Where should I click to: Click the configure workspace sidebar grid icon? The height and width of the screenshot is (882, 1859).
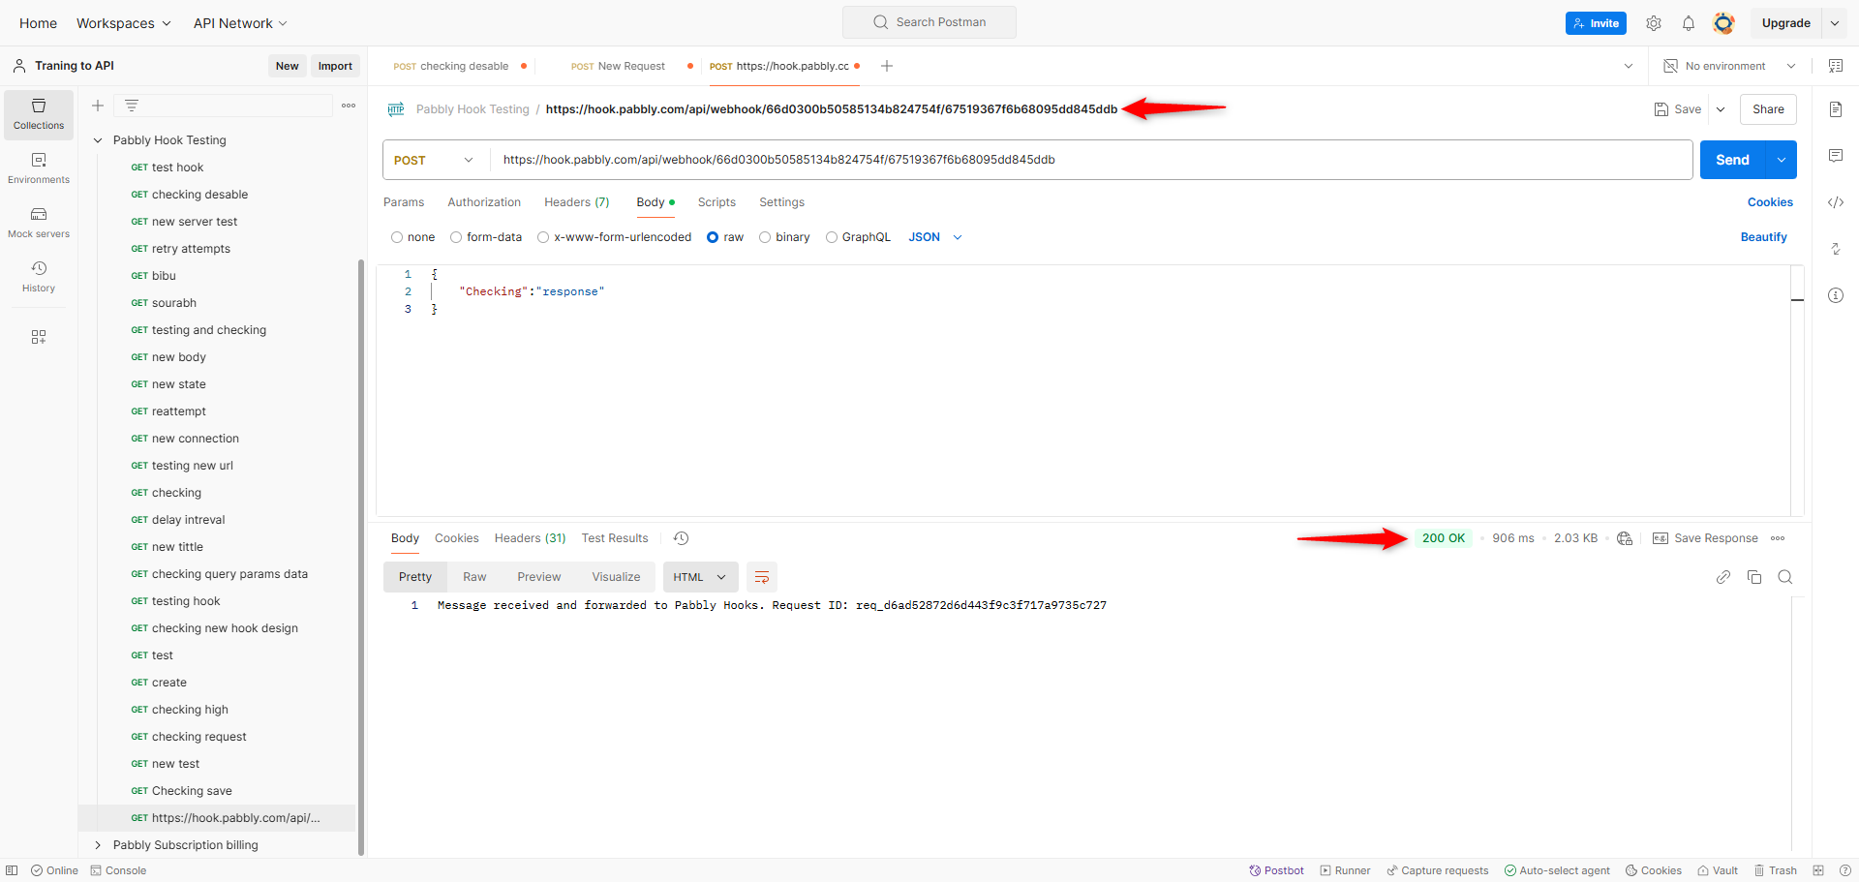39,337
